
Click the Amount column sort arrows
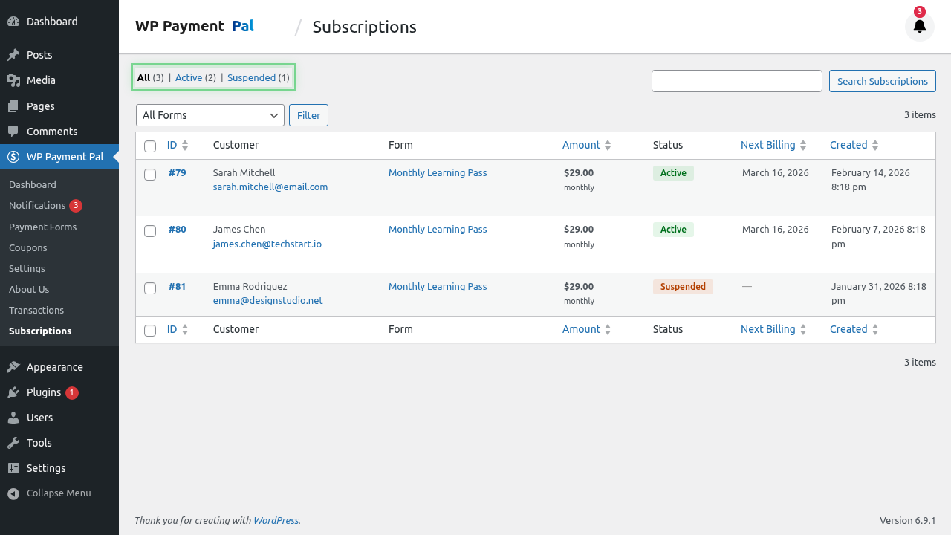coord(607,145)
